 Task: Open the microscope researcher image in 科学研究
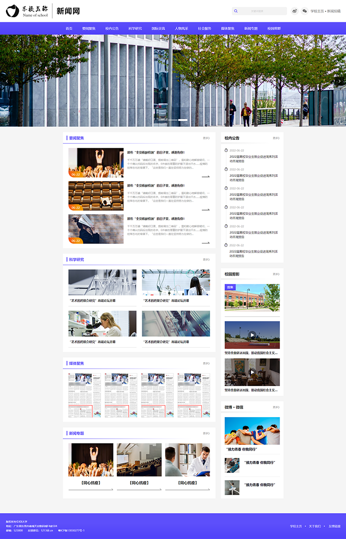(102, 323)
